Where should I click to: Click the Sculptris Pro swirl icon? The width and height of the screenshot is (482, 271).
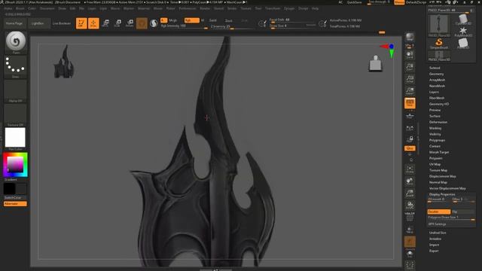154,23
